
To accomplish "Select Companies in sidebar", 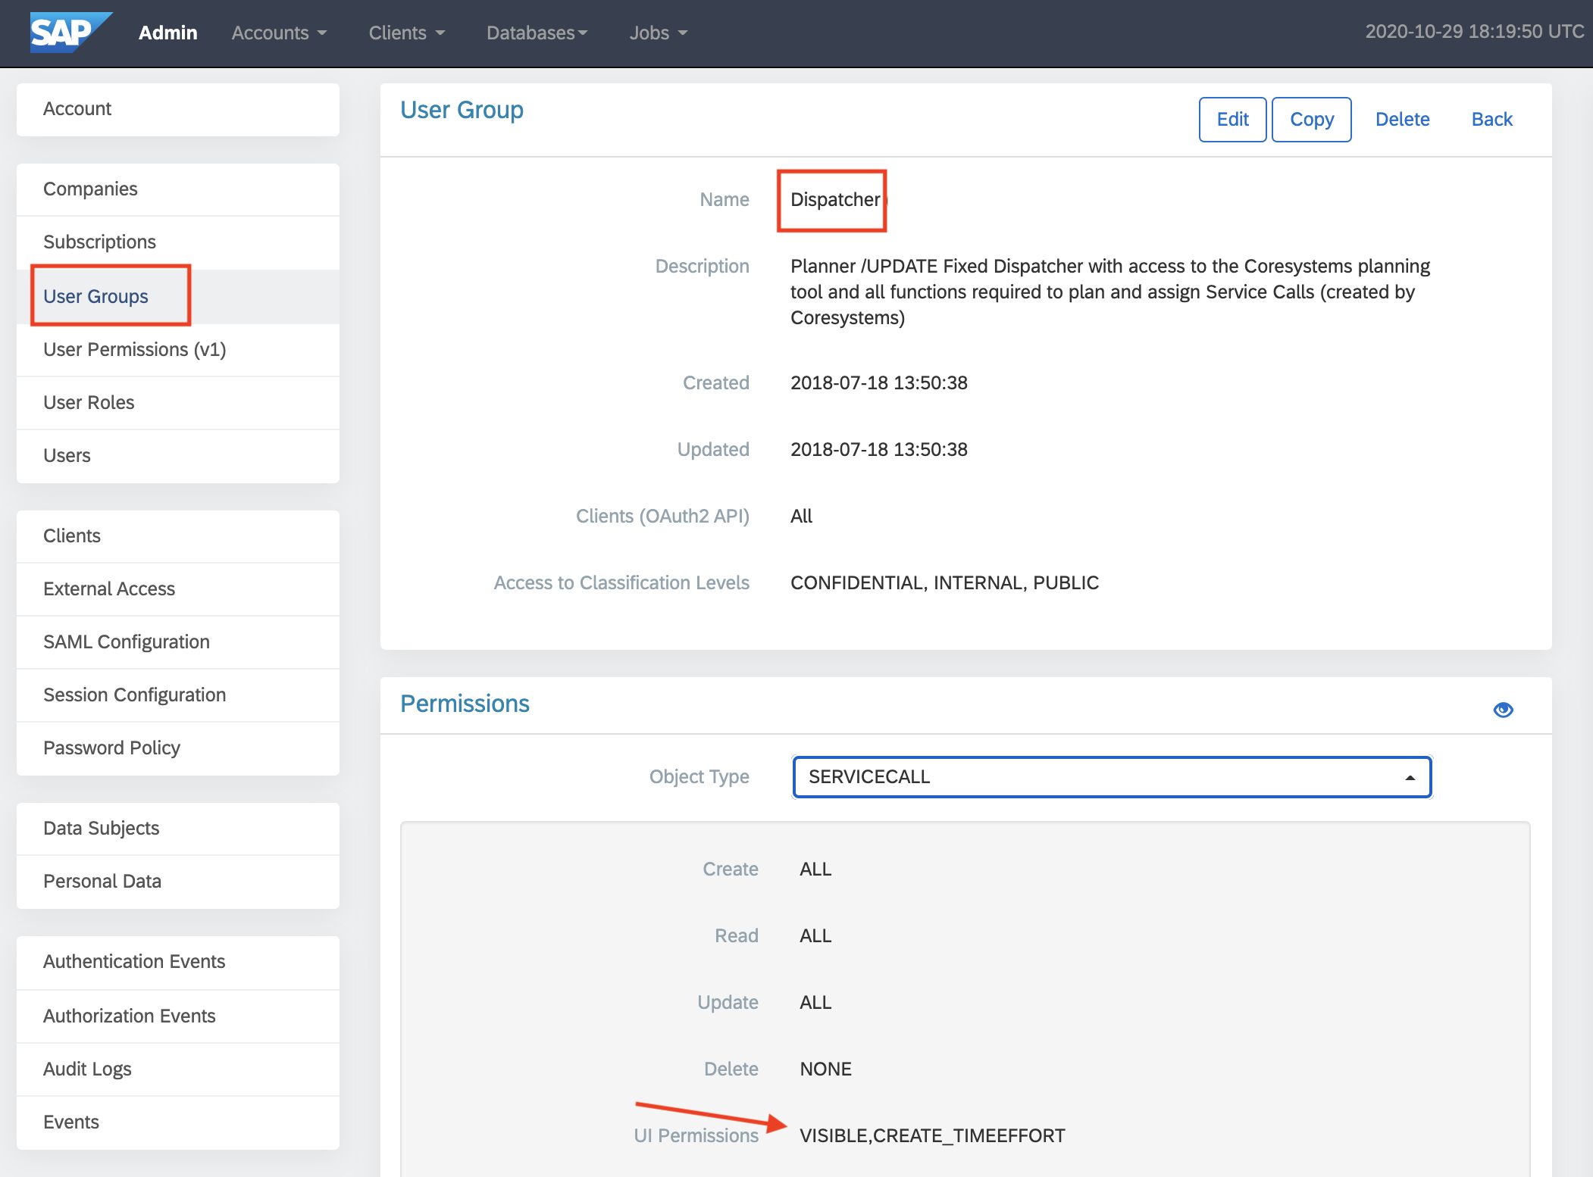I will [90, 189].
